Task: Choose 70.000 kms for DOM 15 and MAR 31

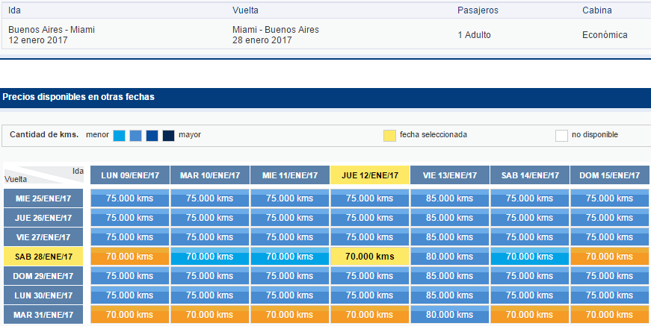Action: tap(609, 315)
